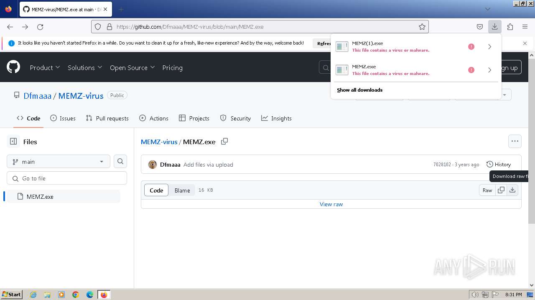Switch to the Pull requests tab
Screen dimensions: 535x300
pos(107,118)
